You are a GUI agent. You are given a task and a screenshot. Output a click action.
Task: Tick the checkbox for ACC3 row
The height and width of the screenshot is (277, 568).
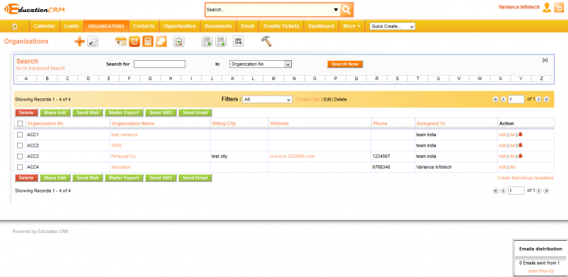click(20, 157)
